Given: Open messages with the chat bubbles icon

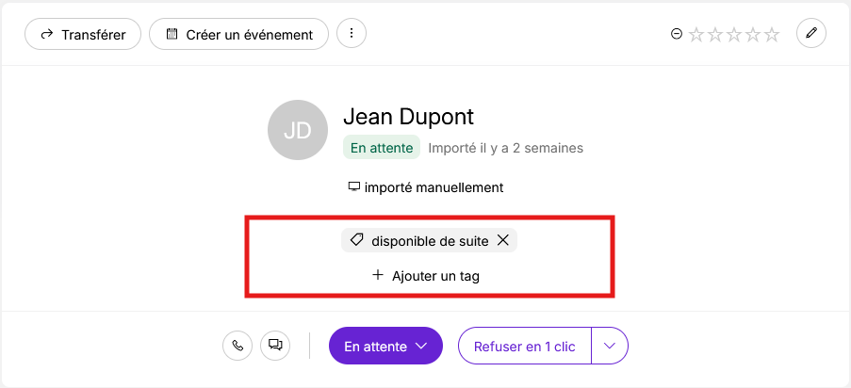Looking at the screenshot, I should pyautogui.click(x=276, y=346).
